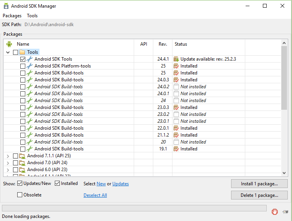This screenshot has width=292, height=221.
Task: Check the Android 7.1.1 (API 25) checkbox
Action: click(x=16, y=156)
